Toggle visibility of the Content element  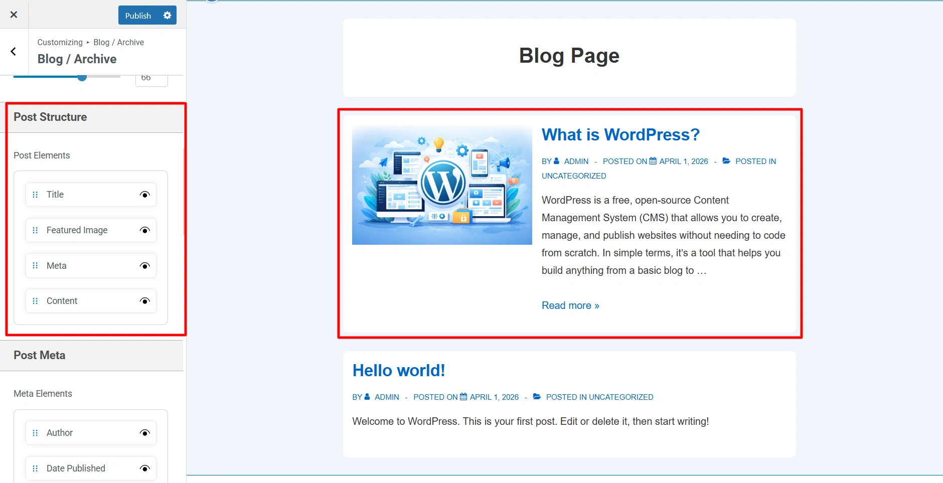coord(145,301)
